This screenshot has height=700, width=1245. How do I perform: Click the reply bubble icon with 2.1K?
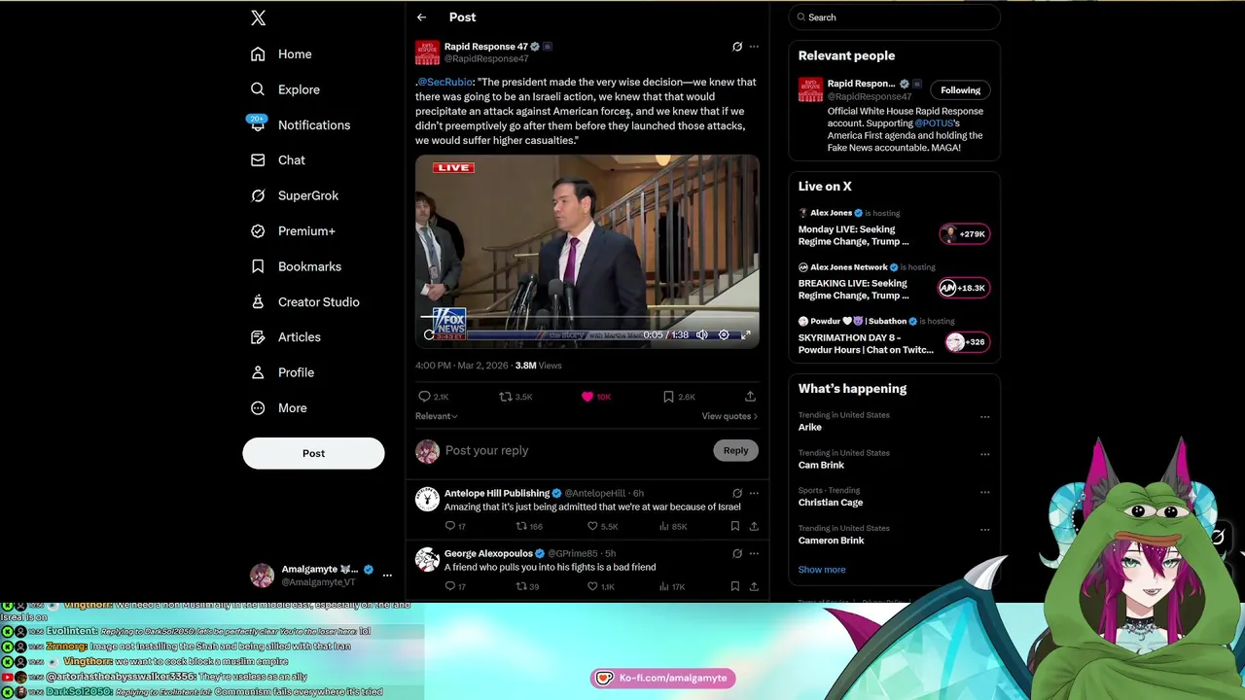coord(424,397)
